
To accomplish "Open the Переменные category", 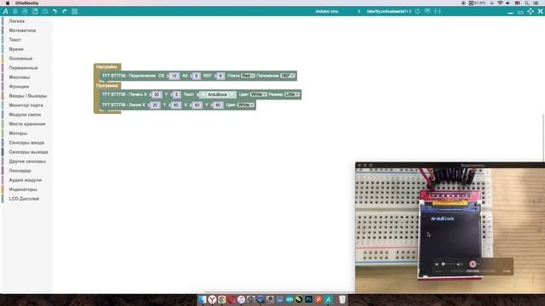I will click(23, 68).
